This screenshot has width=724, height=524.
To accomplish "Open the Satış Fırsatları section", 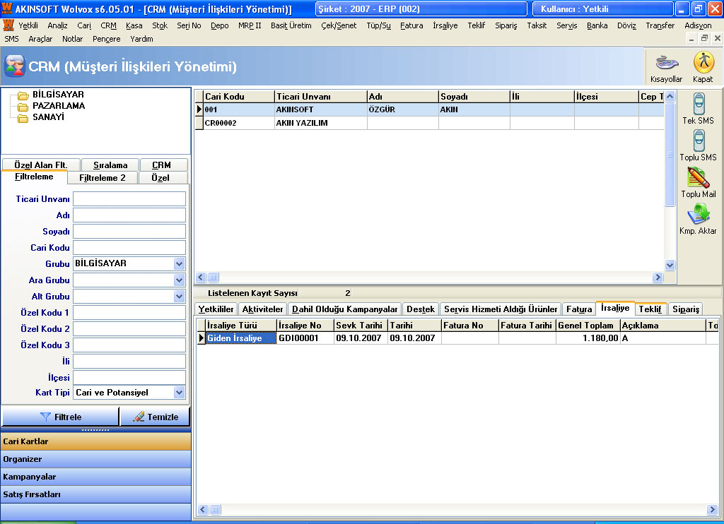I will (96, 494).
